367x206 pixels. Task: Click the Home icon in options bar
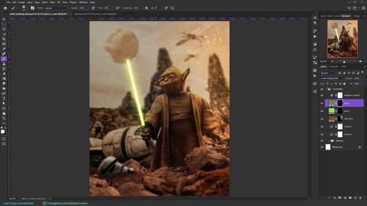pos(5,8)
